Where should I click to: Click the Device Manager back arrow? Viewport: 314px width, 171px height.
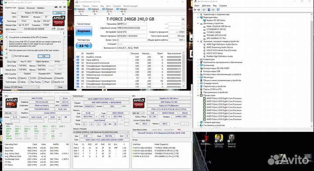[x=195, y=10]
